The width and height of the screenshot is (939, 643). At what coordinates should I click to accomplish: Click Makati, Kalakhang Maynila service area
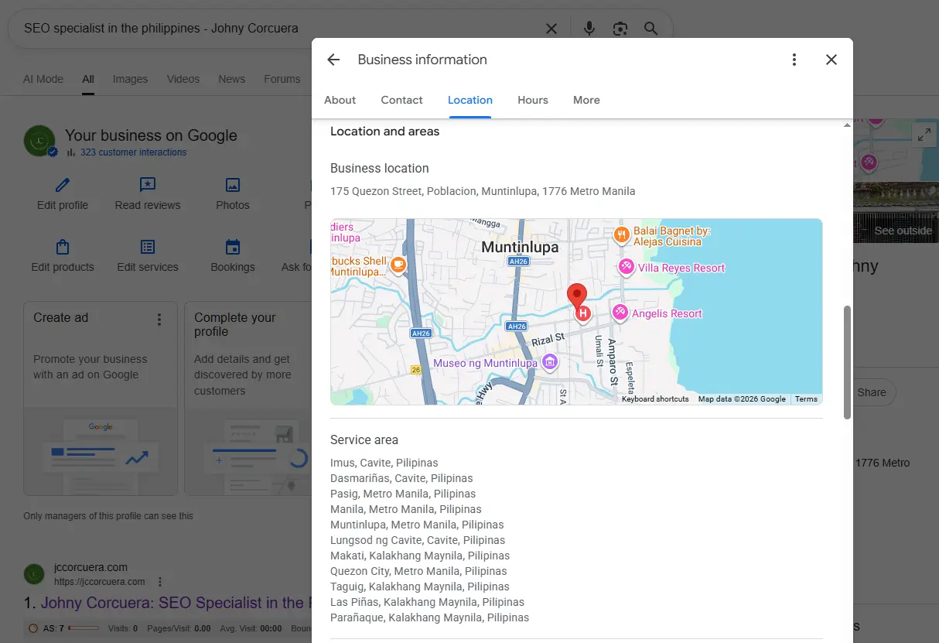pyautogui.click(x=420, y=556)
